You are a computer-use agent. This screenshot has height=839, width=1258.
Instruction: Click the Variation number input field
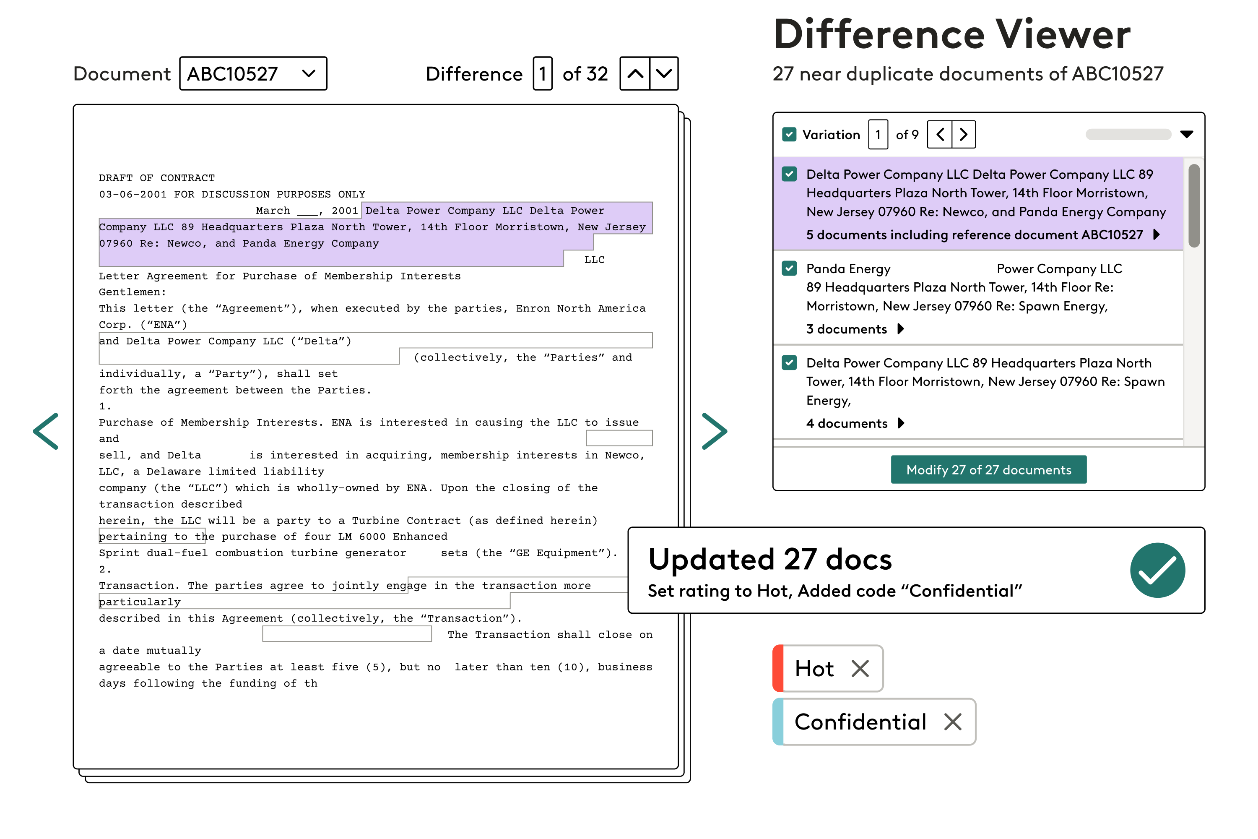[878, 134]
